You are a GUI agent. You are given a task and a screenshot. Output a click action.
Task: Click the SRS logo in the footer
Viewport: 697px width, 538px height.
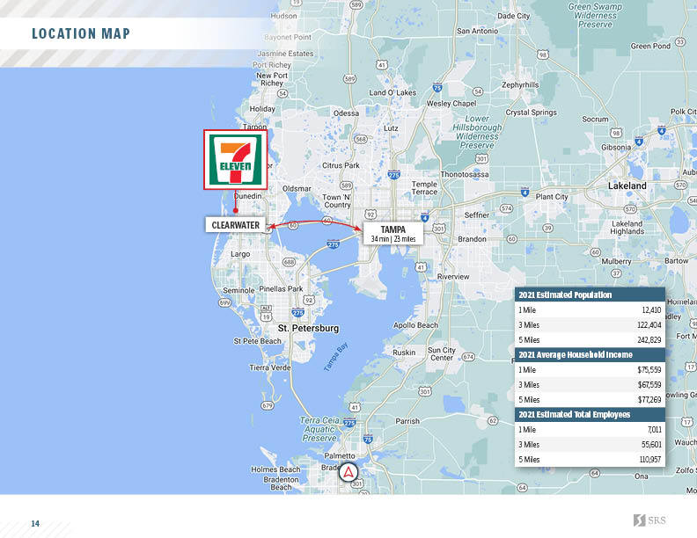[649, 520]
